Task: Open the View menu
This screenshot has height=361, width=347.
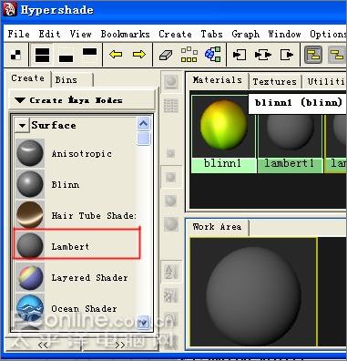Action: point(80,34)
